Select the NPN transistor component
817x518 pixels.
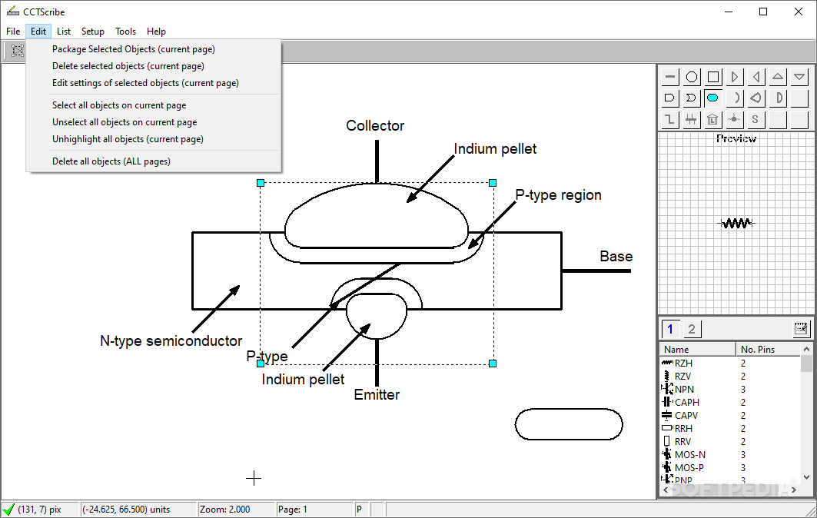730,390
